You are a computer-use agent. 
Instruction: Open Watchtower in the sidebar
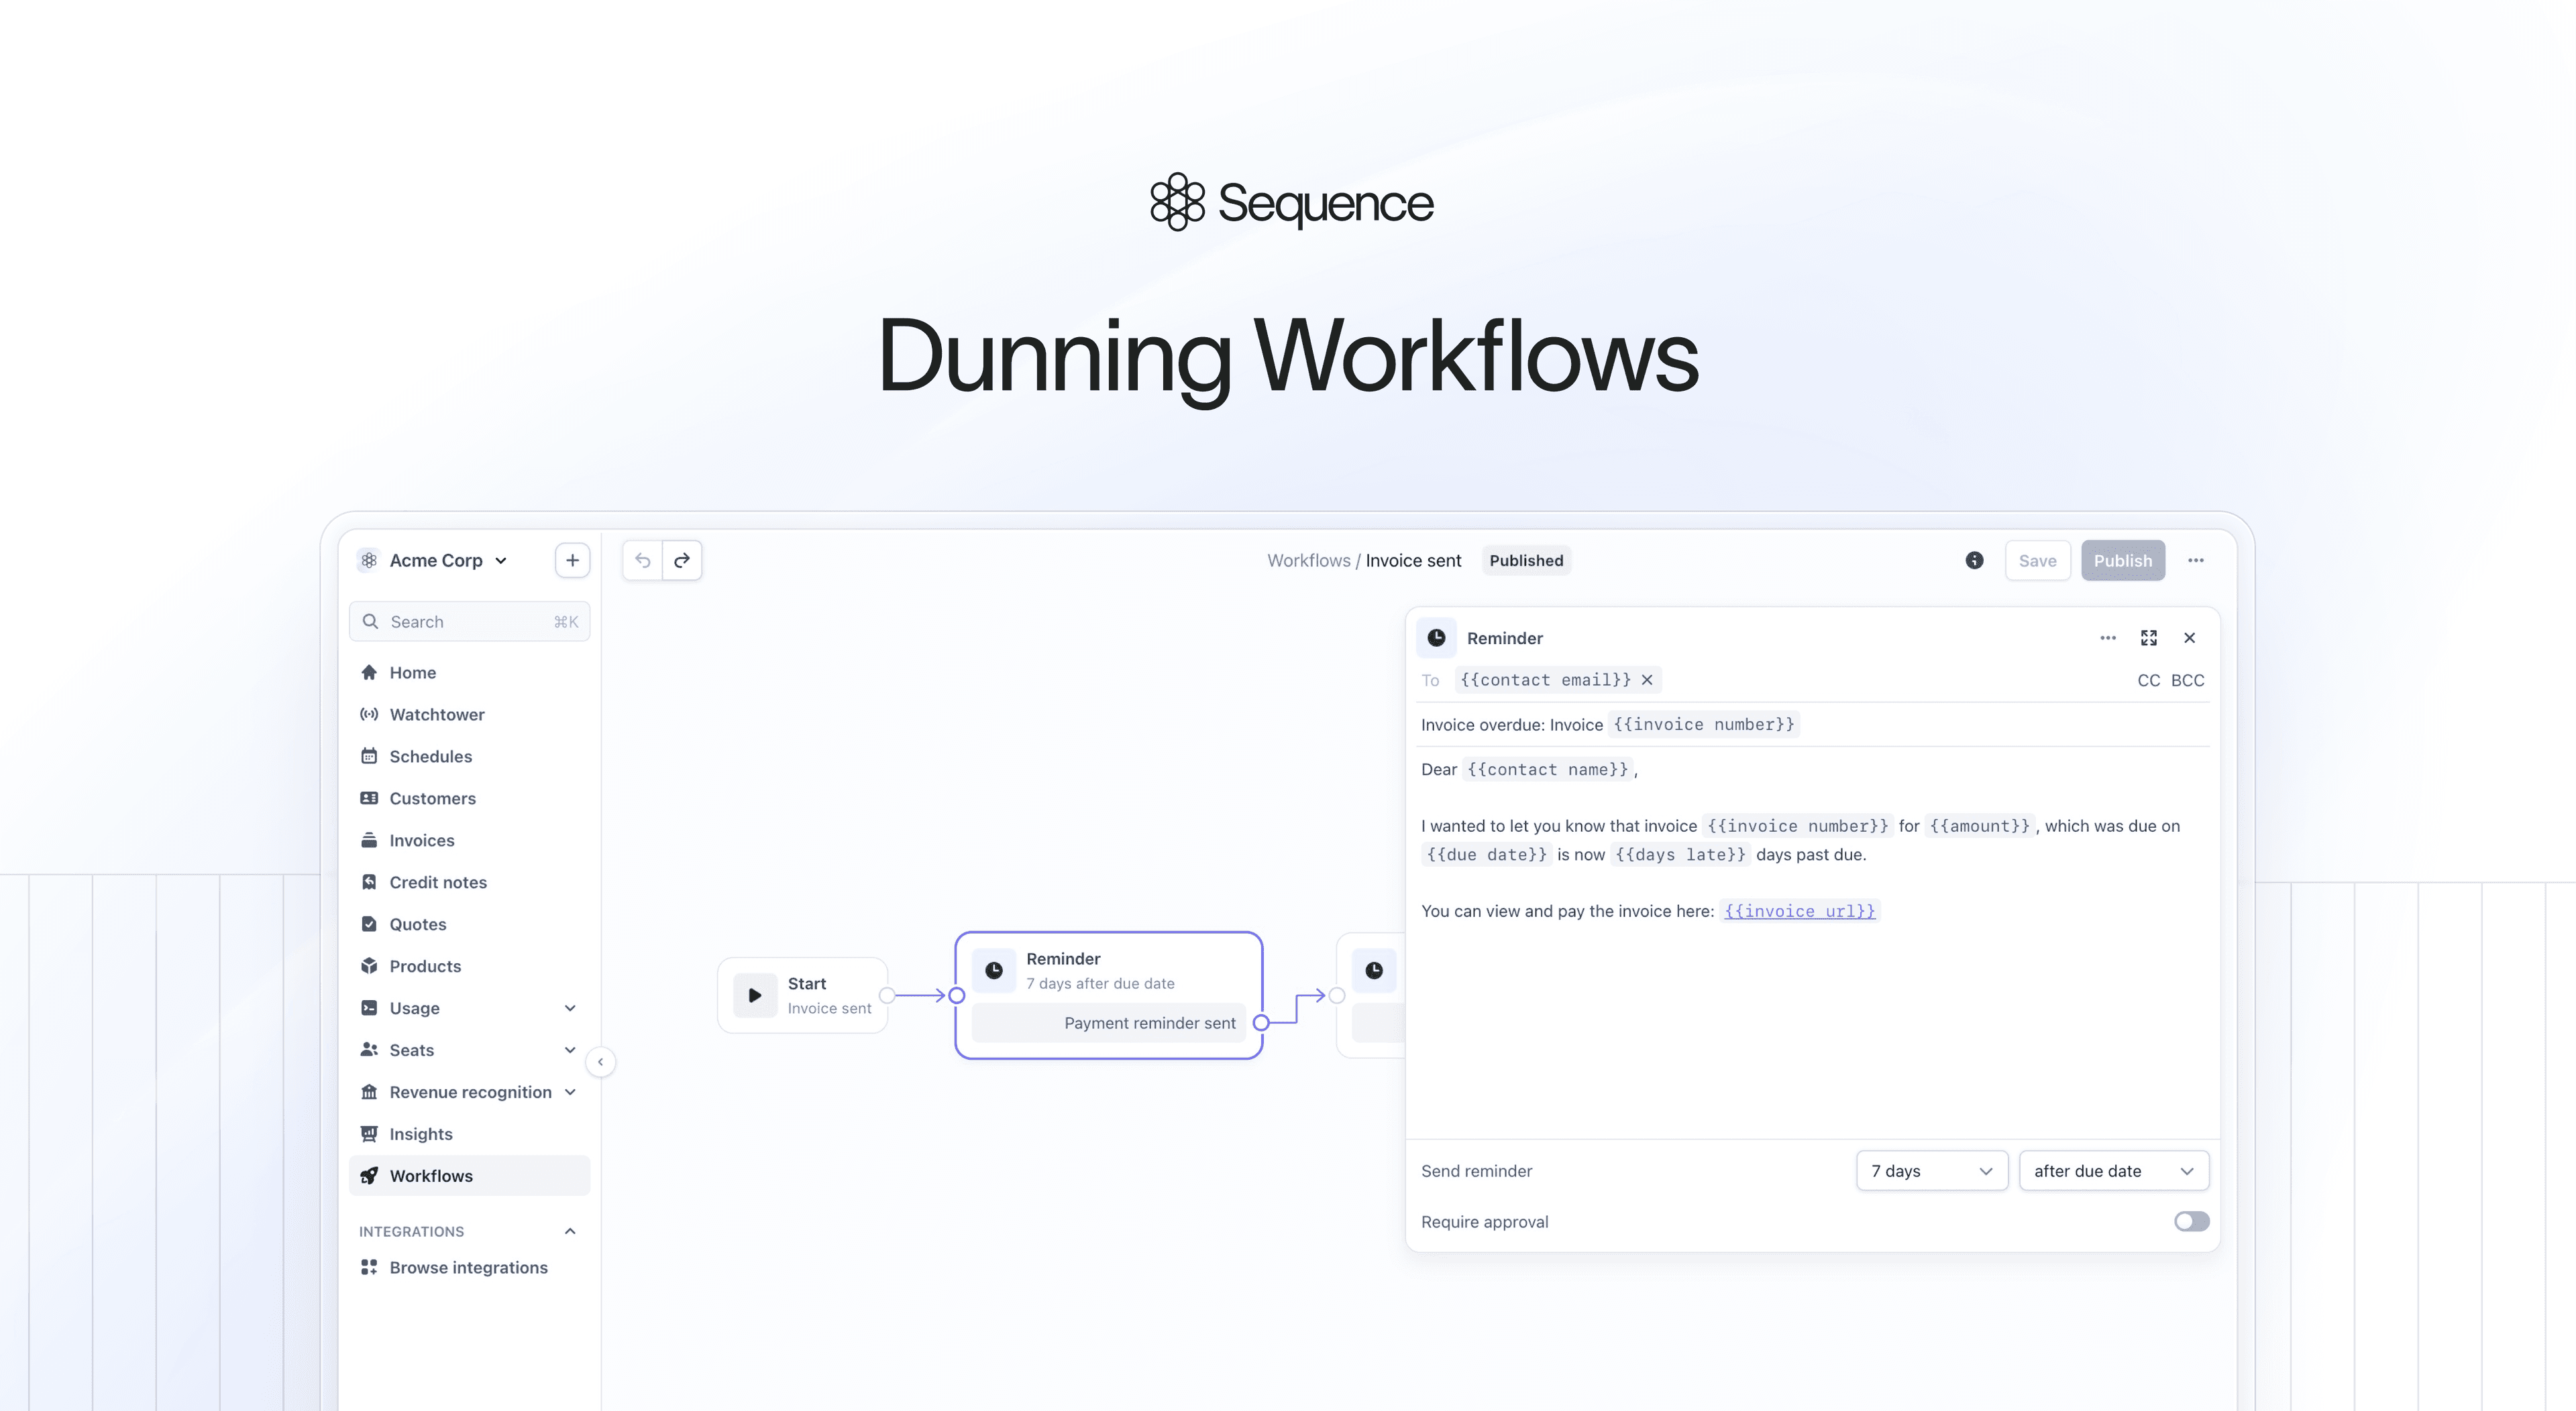tap(469, 715)
